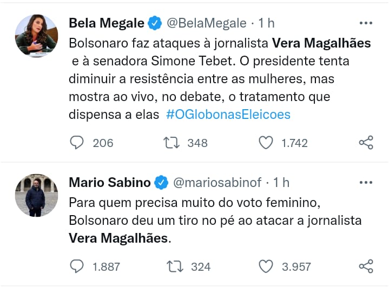Open more options on Mario Sabino's tweet
The width and height of the screenshot is (389, 287).
click(x=366, y=183)
